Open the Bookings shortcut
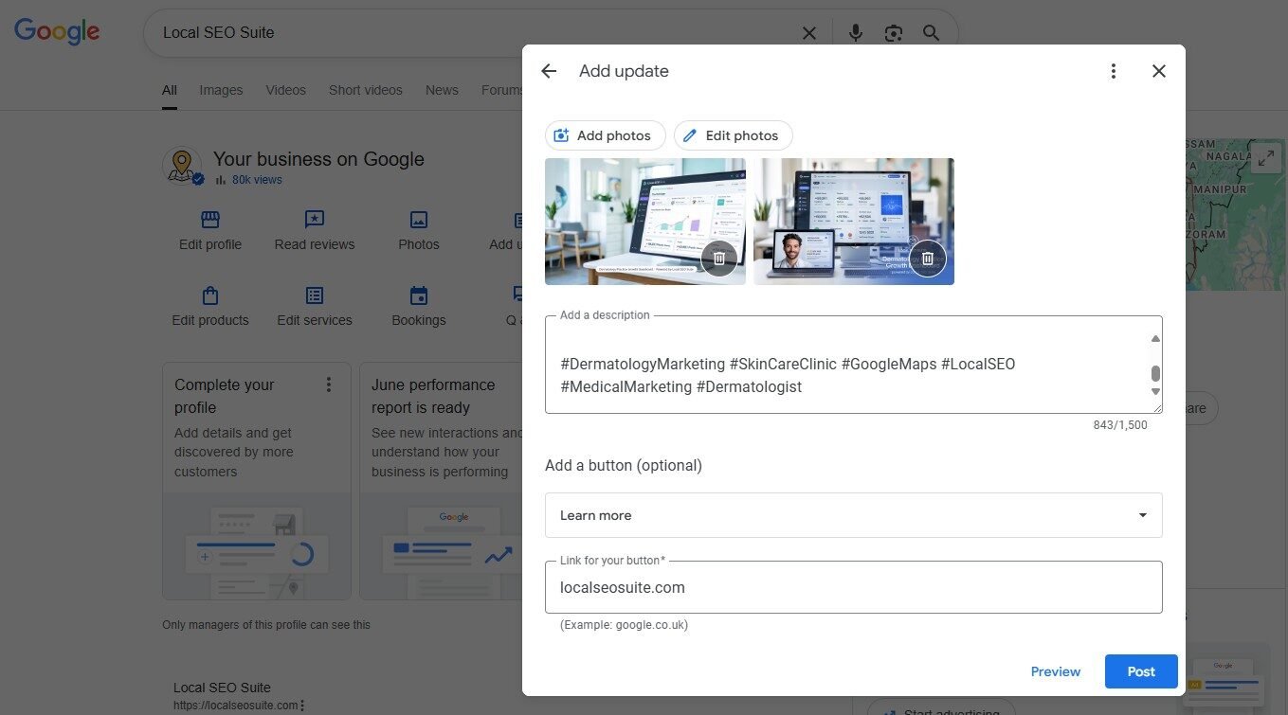1288x715 pixels. coord(419,307)
